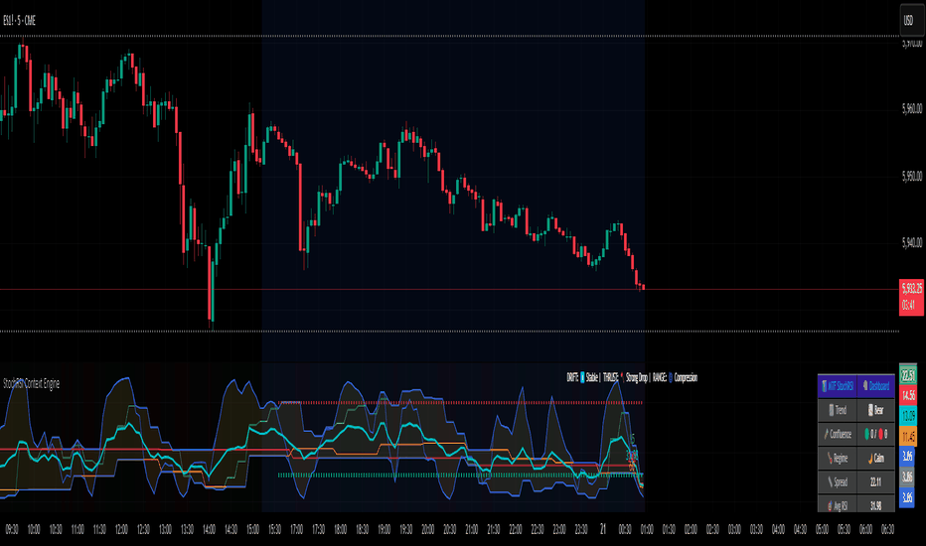Click the Trend row icon in dashboard
This screenshot has height=546, width=926.
pos(832,410)
